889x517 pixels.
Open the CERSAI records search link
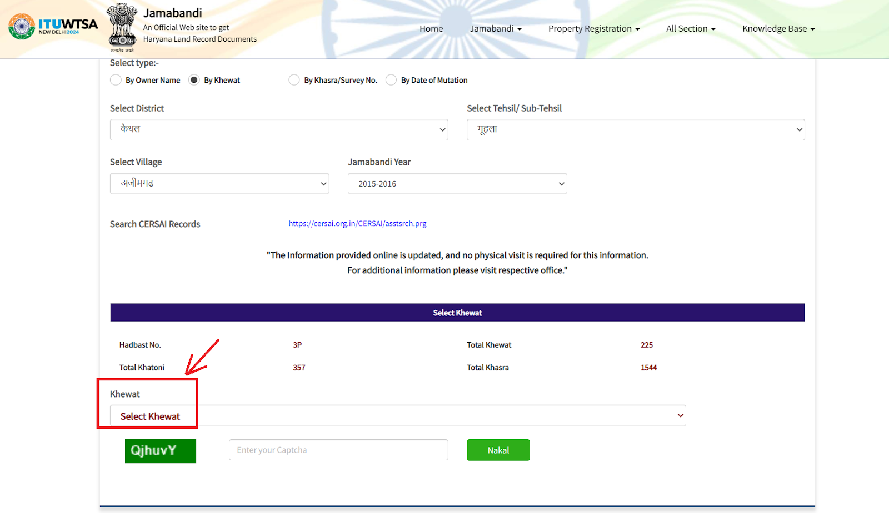coord(357,224)
